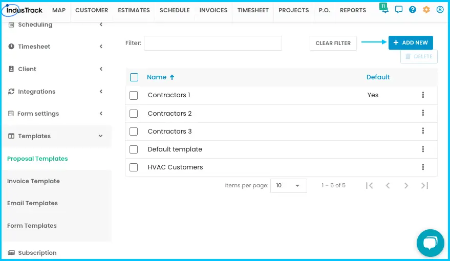Open the SCHEDULE top menu
The width and height of the screenshot is (450, 261).
[x=175, y=10]
